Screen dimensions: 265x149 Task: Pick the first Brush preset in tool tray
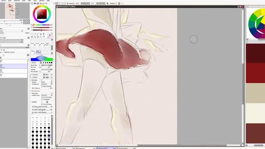[x=34, y=45]
